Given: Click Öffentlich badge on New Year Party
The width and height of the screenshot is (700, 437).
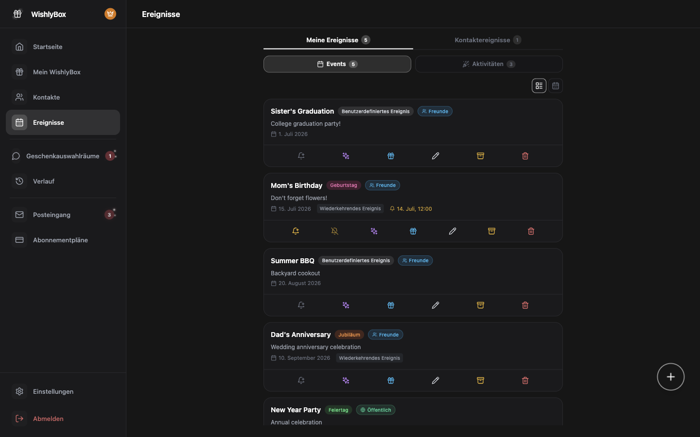Looking at the screenshot, I should [376, 410].
